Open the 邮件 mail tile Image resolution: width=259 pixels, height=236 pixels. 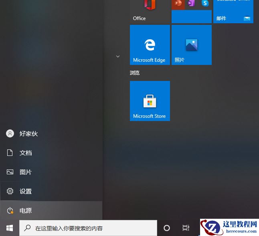(x=233, y=12)
